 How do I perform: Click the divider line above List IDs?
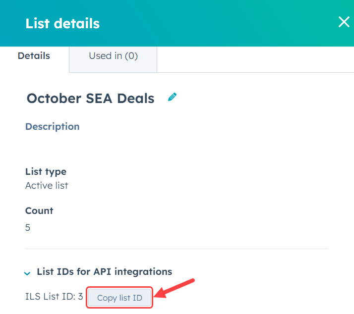(177, 249)
